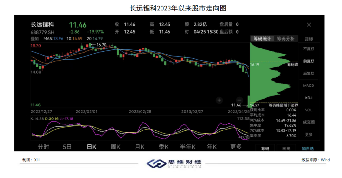This screenshot has width=342, height=178.
Task: Zoom in chart with plus icon
Action: [219, 100]
